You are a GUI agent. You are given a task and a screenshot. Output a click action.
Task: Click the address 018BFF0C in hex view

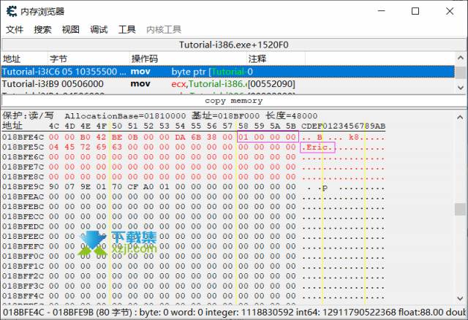pos(23,256)
